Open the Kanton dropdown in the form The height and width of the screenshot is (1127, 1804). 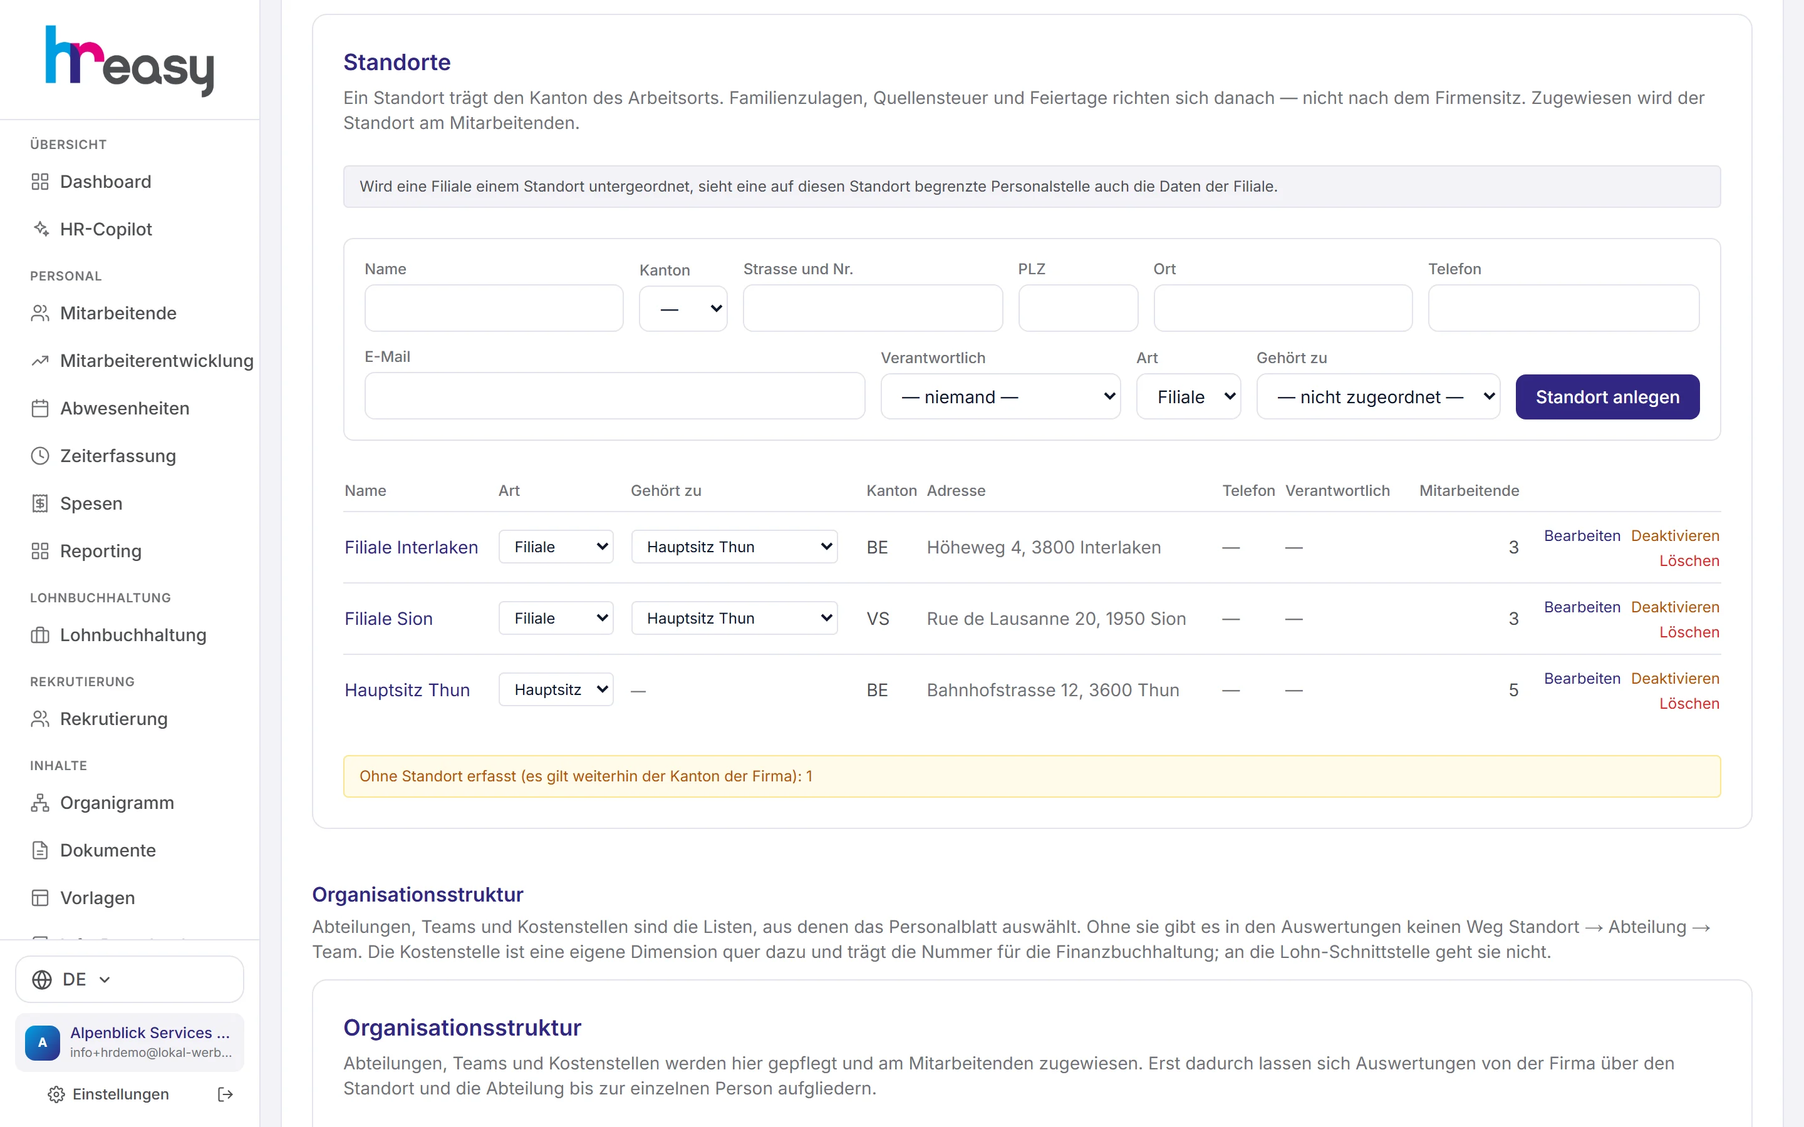coord(683,309)
